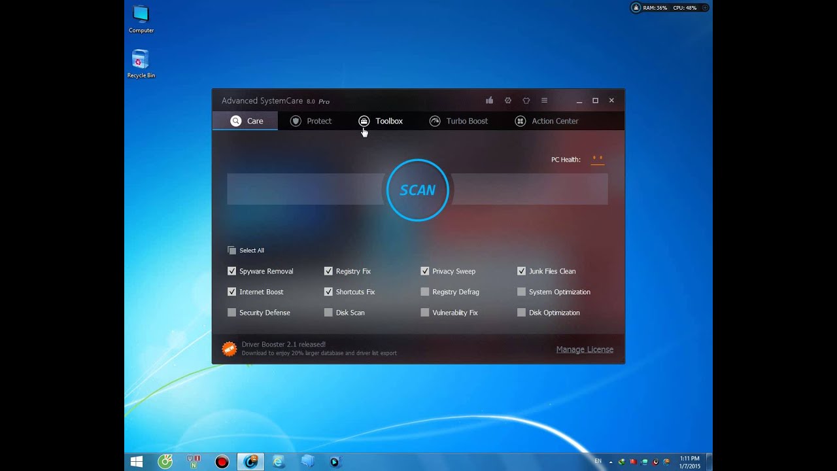Uncheck Junk Files Clean

tap(521, 271)
